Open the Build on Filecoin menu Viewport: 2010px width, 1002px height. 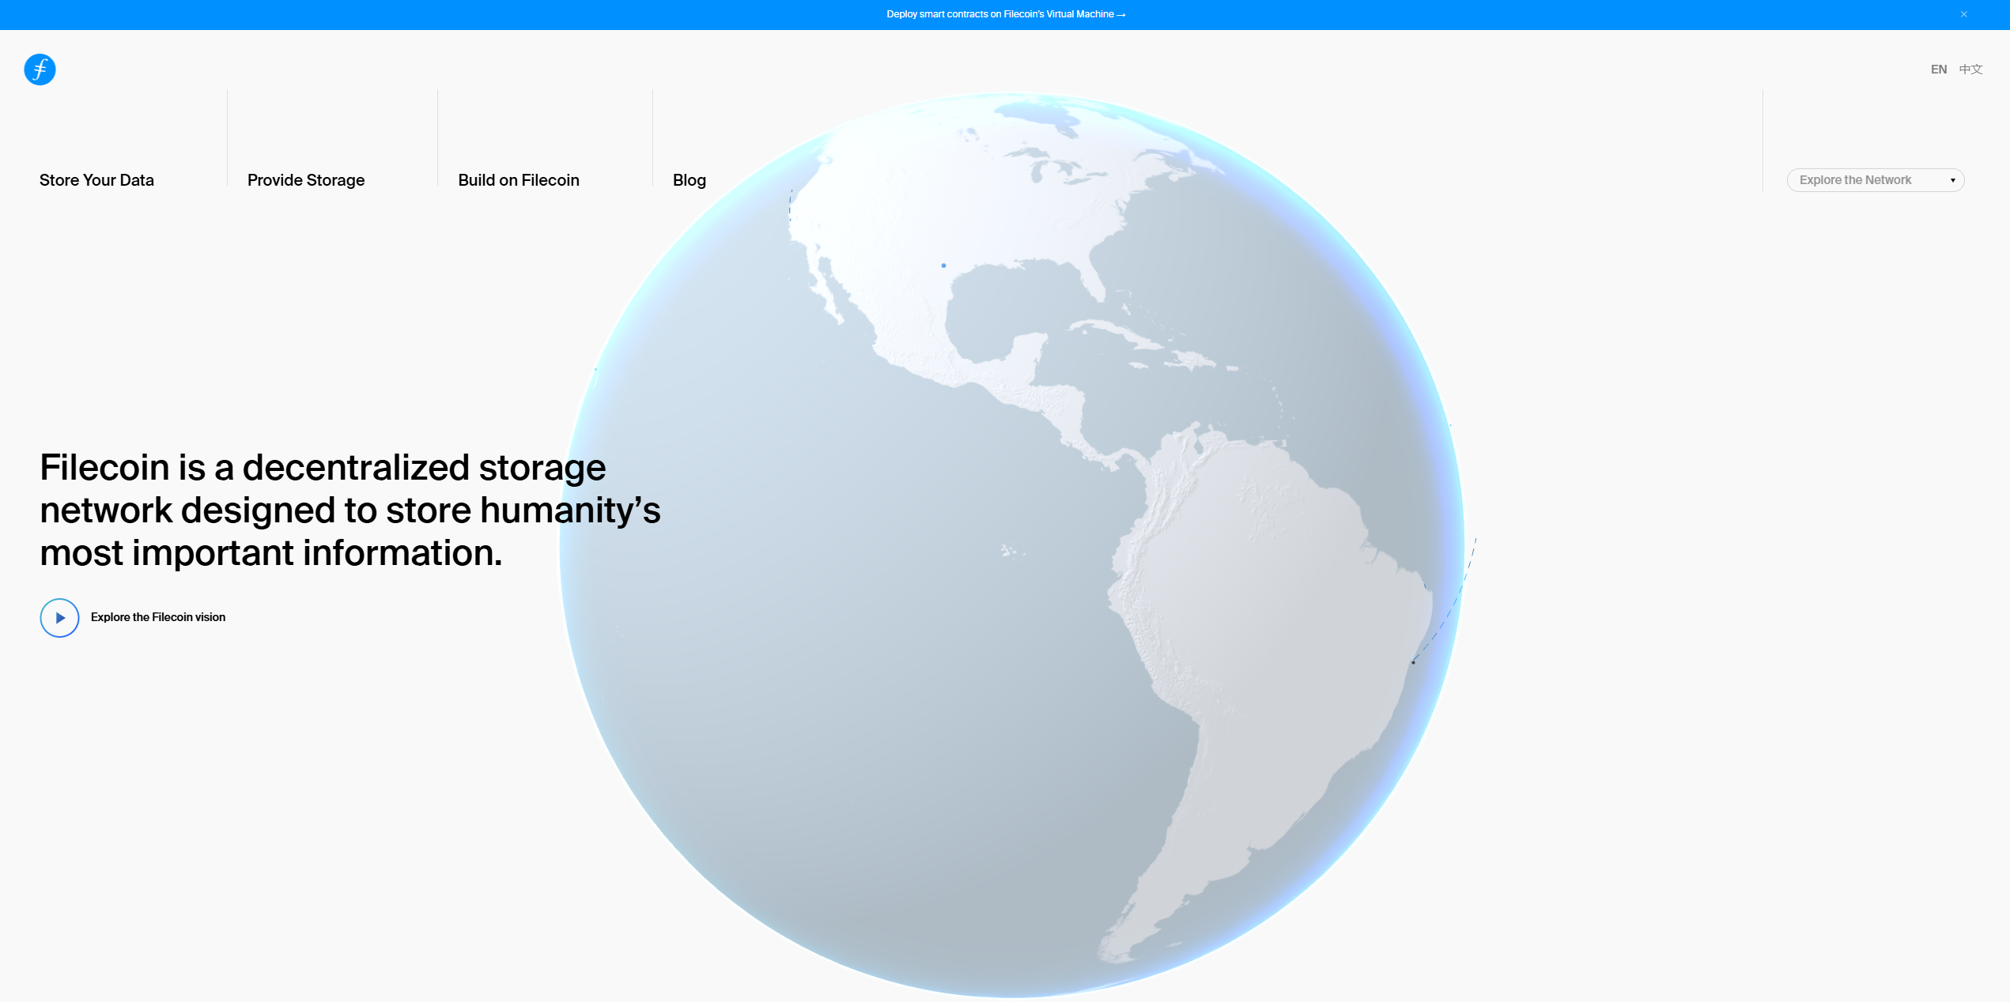pos(519,180)
